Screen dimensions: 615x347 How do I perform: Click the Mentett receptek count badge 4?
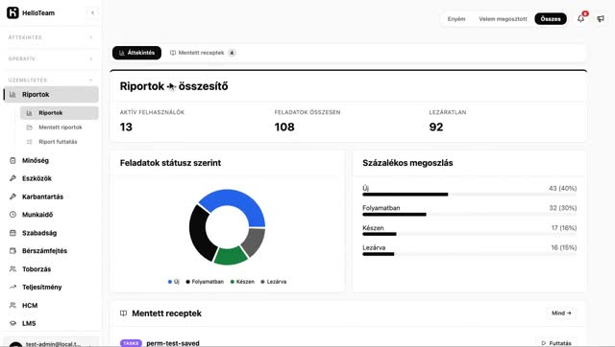point(232,53)
